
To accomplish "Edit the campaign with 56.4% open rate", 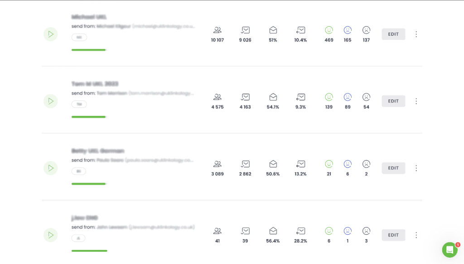I will (393, 235).
